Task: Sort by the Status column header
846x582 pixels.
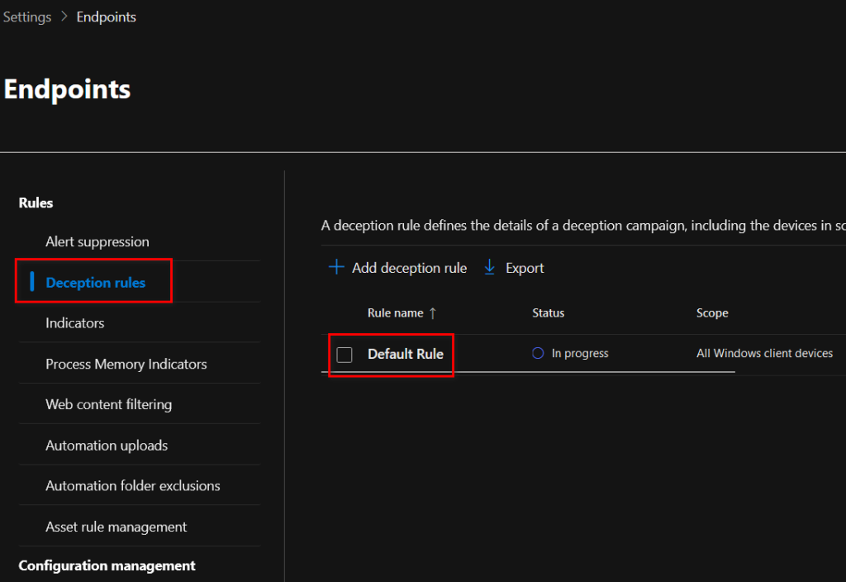Action: coord(548,313)
